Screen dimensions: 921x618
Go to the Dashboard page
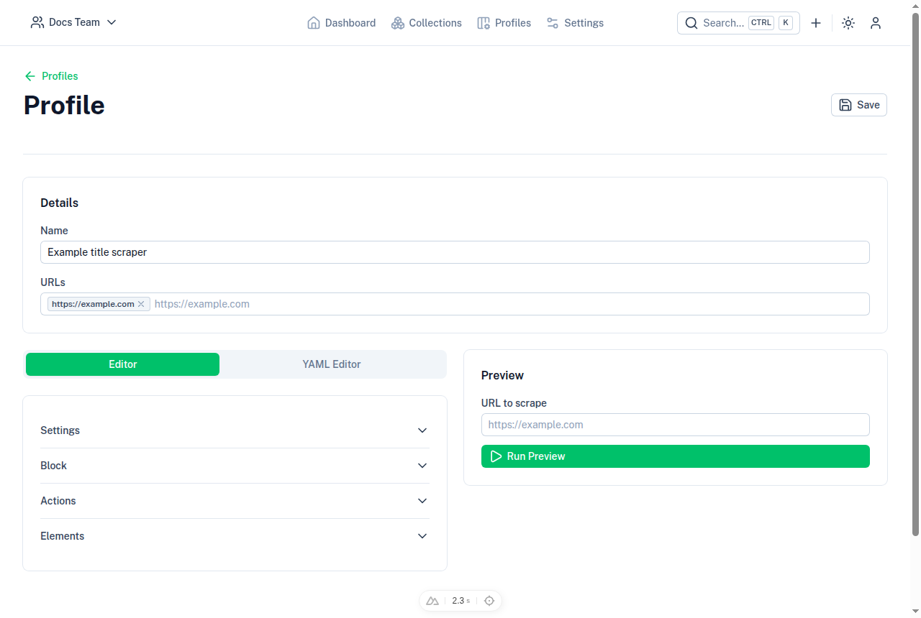click(341, 23)
